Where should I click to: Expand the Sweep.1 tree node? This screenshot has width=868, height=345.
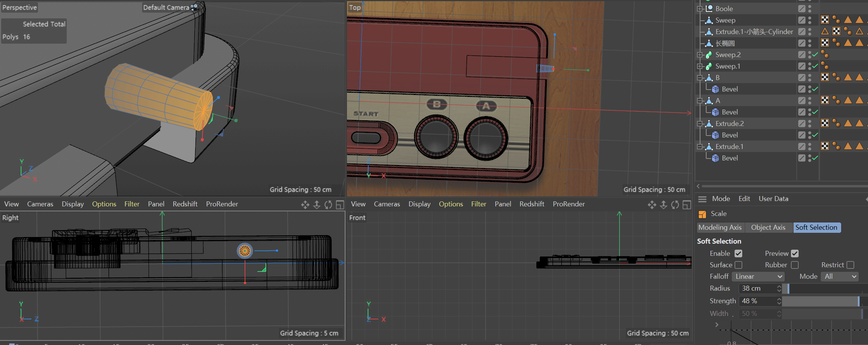click(700, 66)
